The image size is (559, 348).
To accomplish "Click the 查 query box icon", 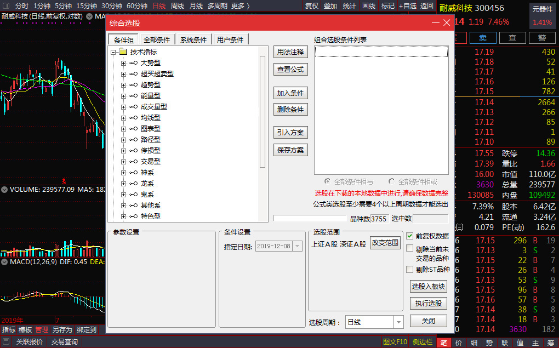I will tap(512, 38).
